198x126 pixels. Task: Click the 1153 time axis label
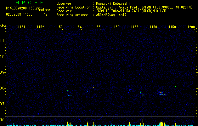59,27
